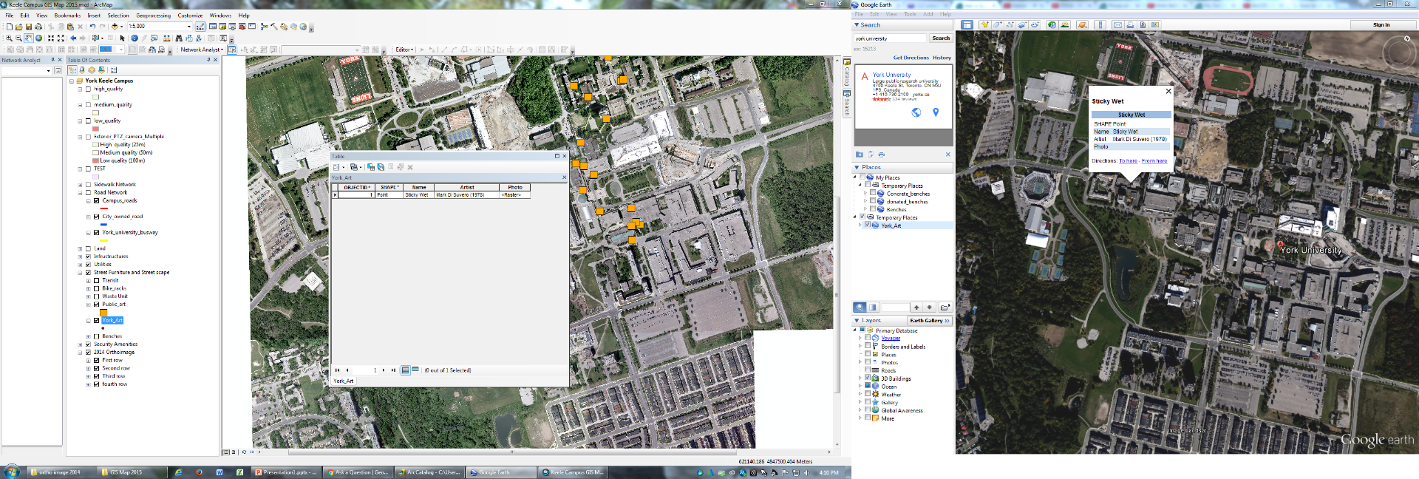This screenshot has height=479, width=1419.
Task: Close the Sticky Wet info balloon
Action: point(1168,91)
